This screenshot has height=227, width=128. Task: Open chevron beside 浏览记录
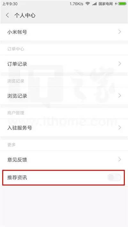click(120, 95)
